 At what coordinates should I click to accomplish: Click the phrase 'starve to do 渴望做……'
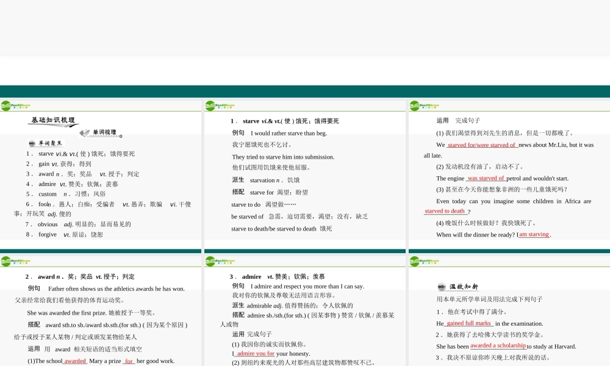point(264,204)
